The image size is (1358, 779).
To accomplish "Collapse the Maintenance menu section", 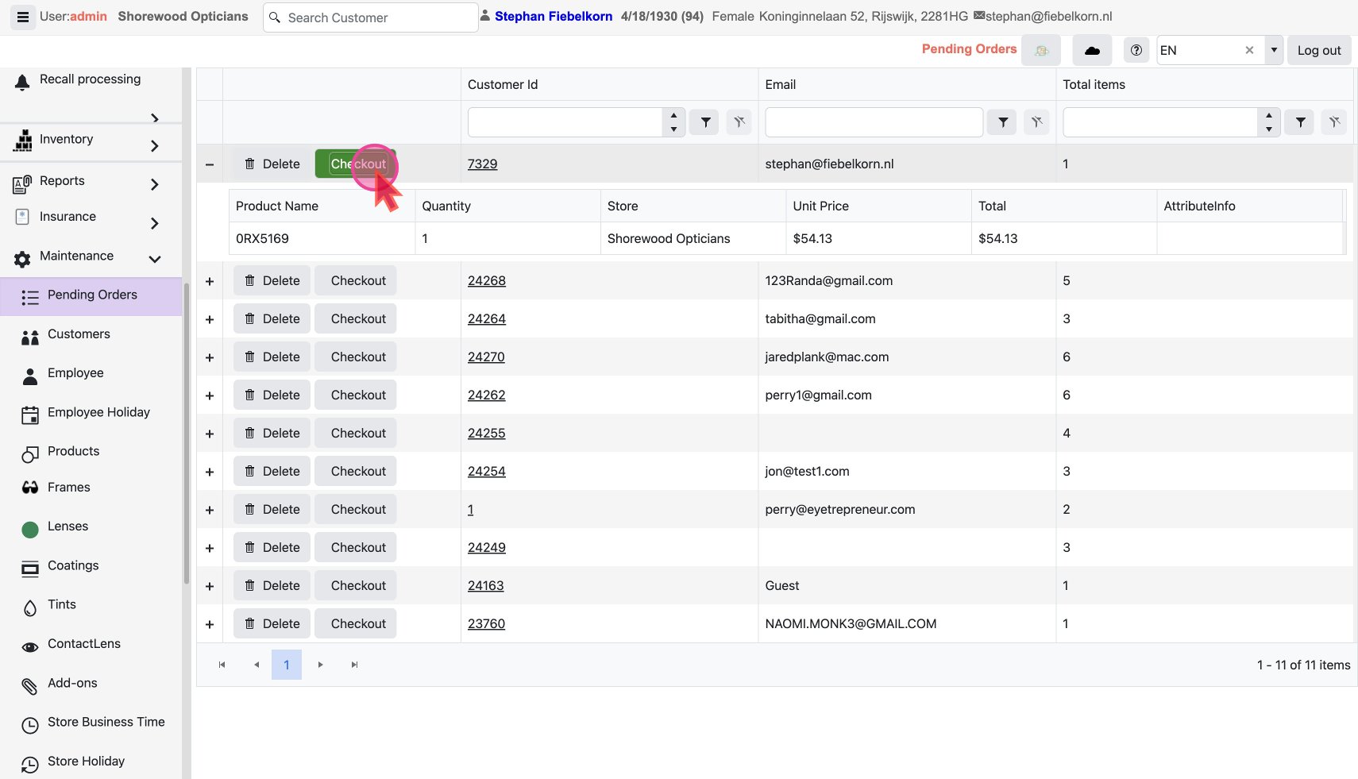I will pos(154,259).
